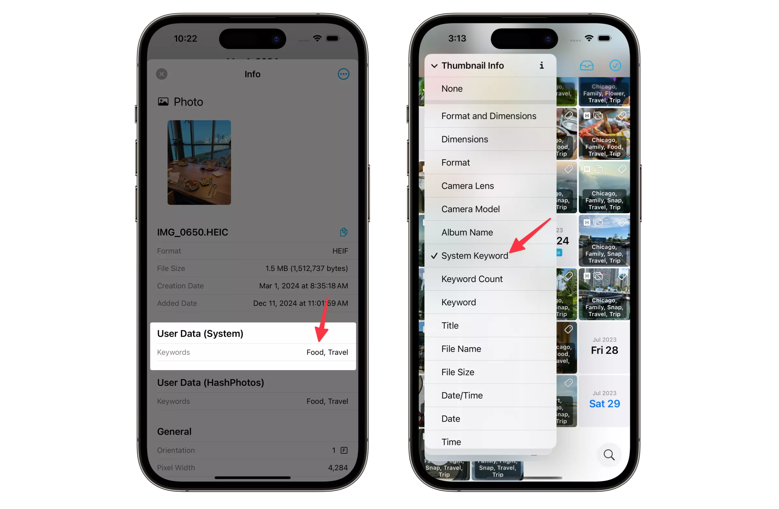Image resolution: width=779 pixels, height=509 pixels.
Task: Expand User Data (System) section
Action: pyautogui.click(x=200, y=333)
